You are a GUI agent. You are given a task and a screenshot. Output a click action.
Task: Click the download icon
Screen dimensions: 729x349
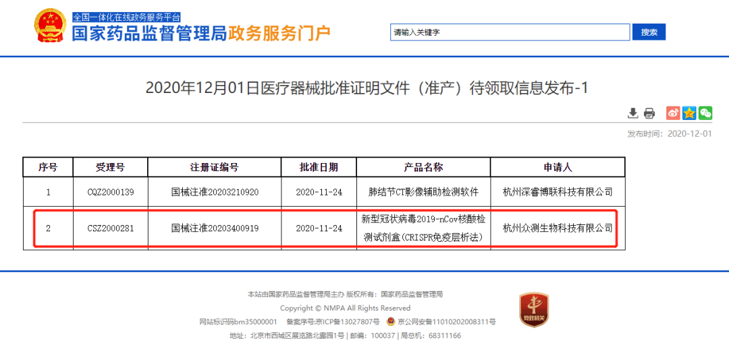pyautogui.click(x=632, y=113)
